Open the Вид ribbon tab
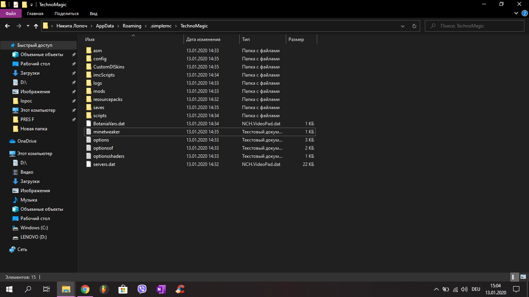The image size is (529, 297). click(93, 14)
